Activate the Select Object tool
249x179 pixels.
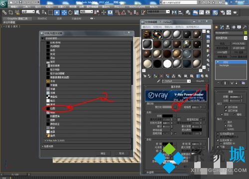(38, 12)
